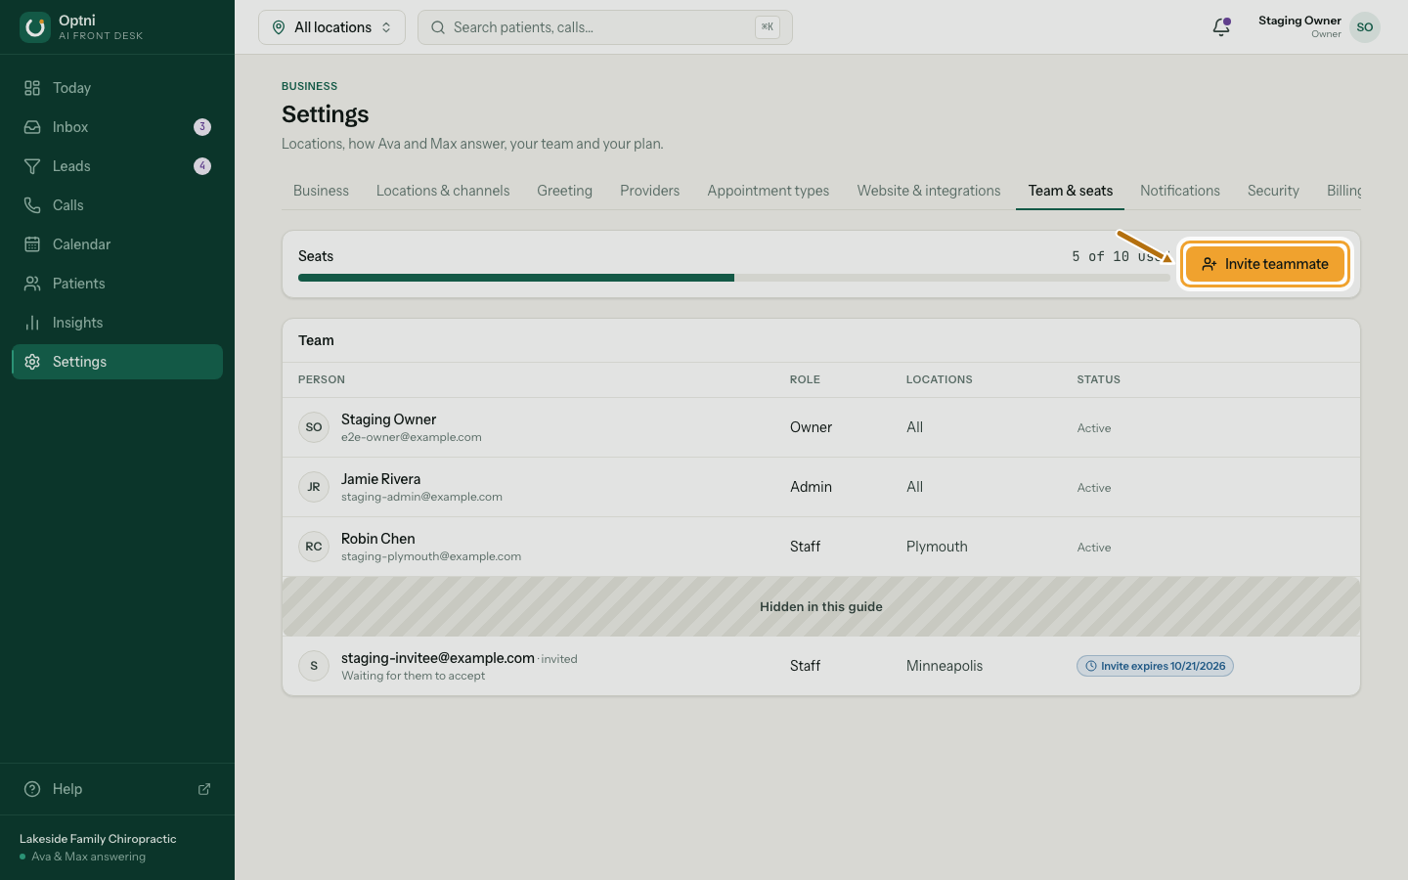This screenshot has width=1408, height=880.
Task: Open the Calendar page icon
Action: [x=32, y=244]
